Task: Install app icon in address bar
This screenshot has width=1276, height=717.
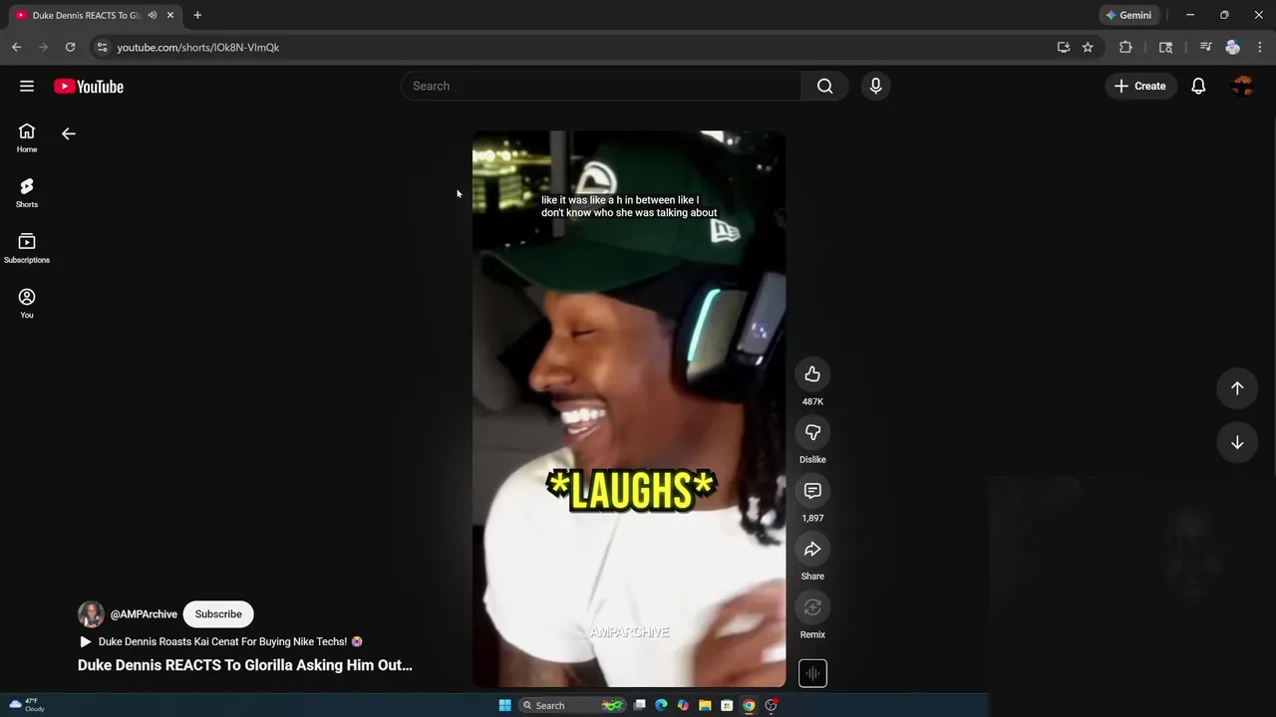Action: pyautogui.click(x=1064, y=47)
